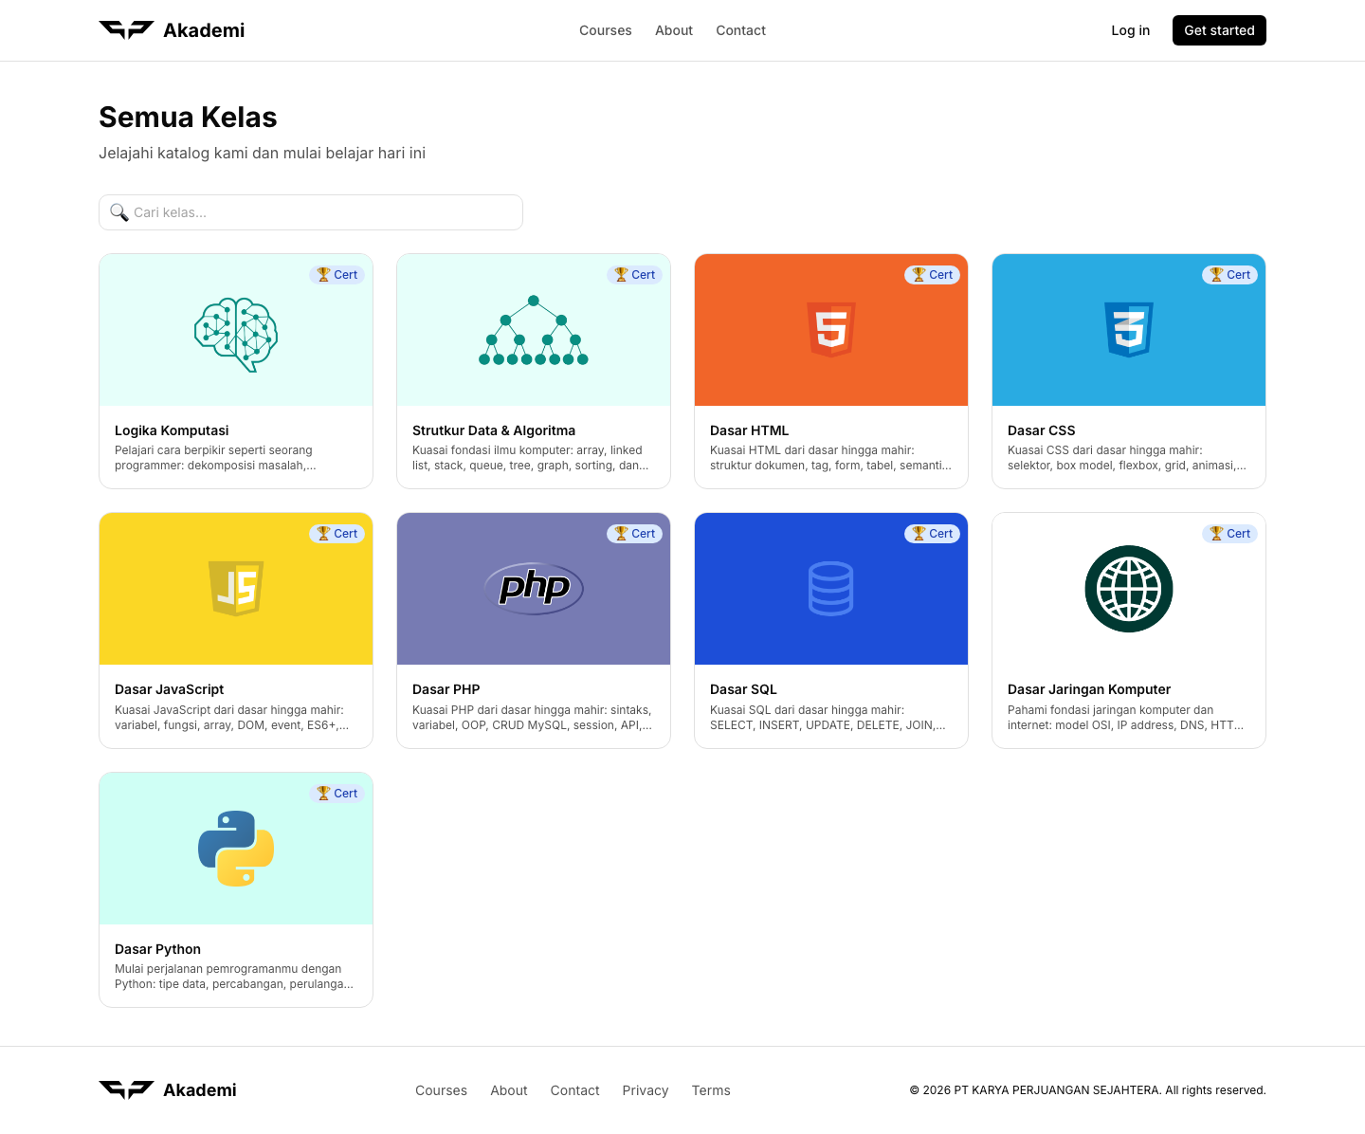Open the Strutkur Data & Algoritma title
The height and width of the screenshot is (1134, 1365).
click(x=494, y=430)
